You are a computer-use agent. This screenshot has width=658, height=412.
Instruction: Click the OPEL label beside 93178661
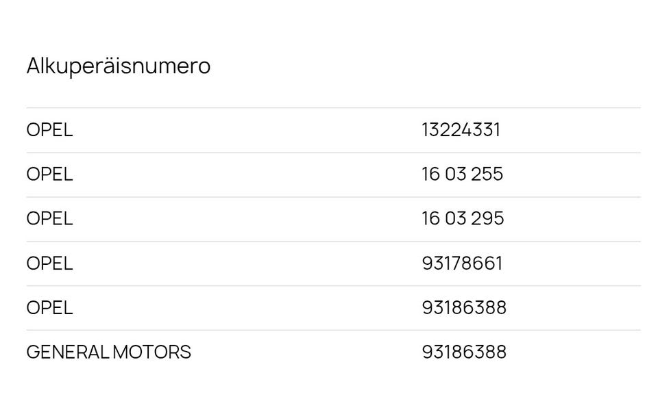pyautogui.click(x=49, y=263)
